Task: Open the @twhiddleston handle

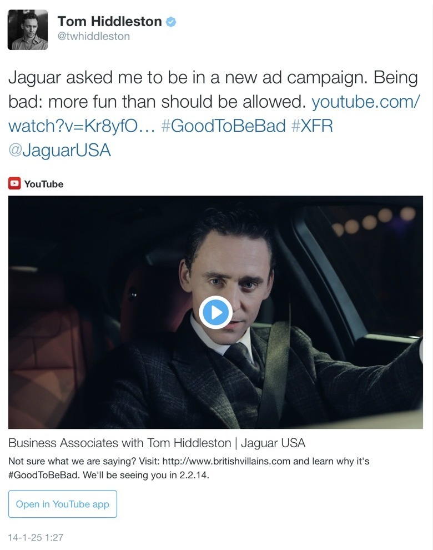Action: tap(94, 36)
